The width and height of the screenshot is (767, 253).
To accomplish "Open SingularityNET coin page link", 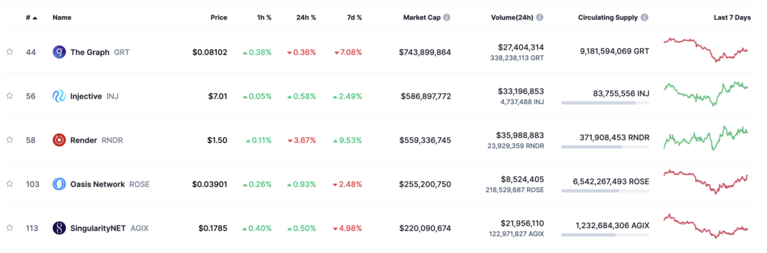I will 98,227.
